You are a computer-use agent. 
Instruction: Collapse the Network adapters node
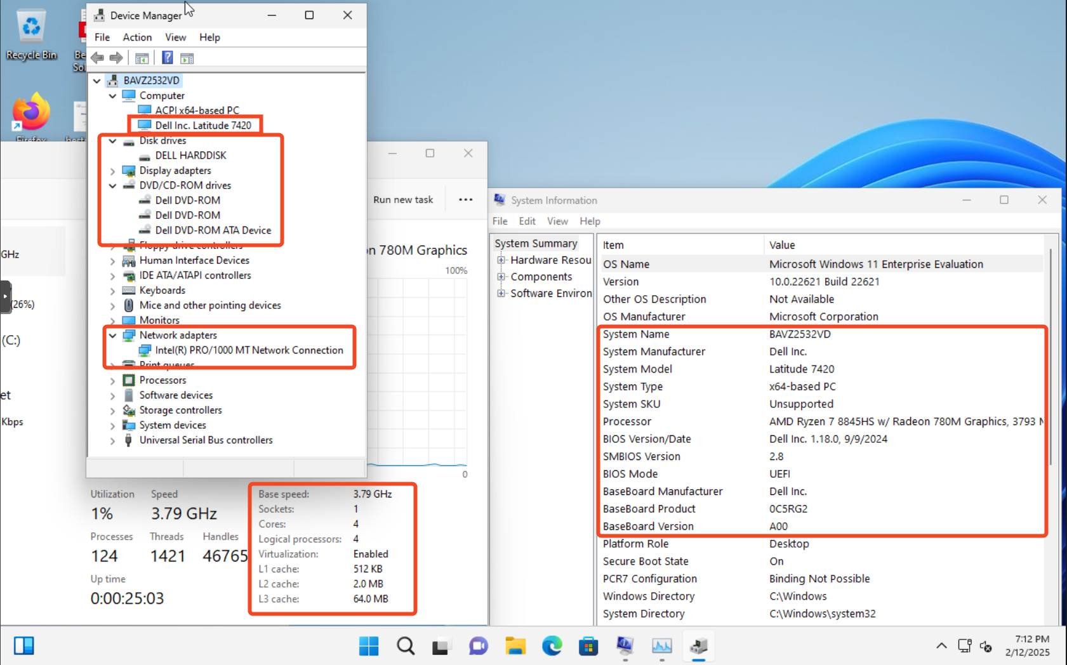click(x=112, y=335)
